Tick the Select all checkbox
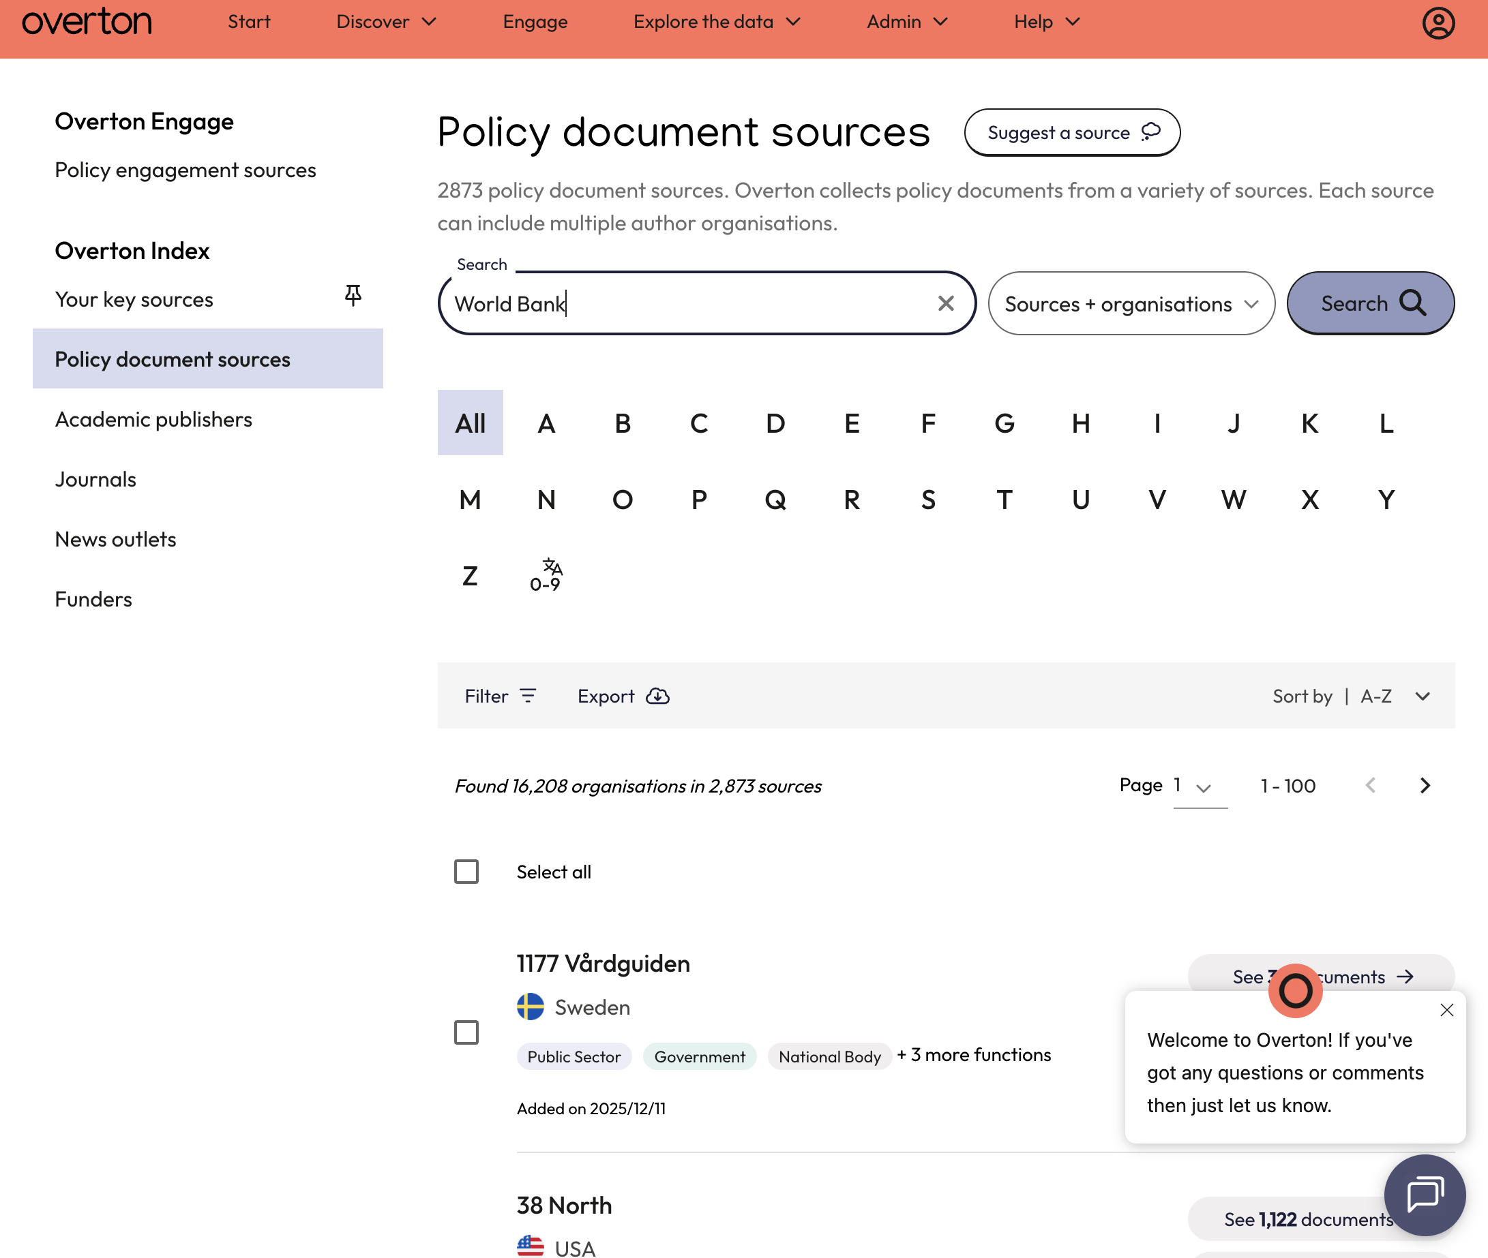This screenshot has height=1258, width=1488. [x=466, y=872]
